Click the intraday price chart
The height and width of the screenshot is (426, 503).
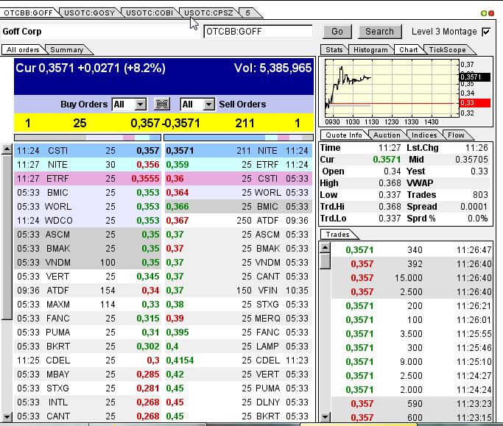point(392,88)
